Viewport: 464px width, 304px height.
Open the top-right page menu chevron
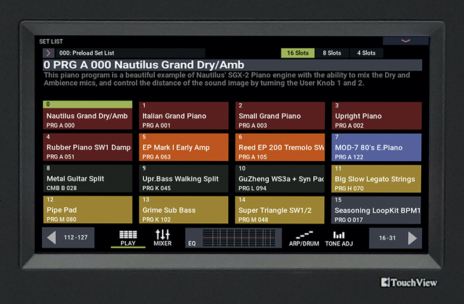(405, 41)
